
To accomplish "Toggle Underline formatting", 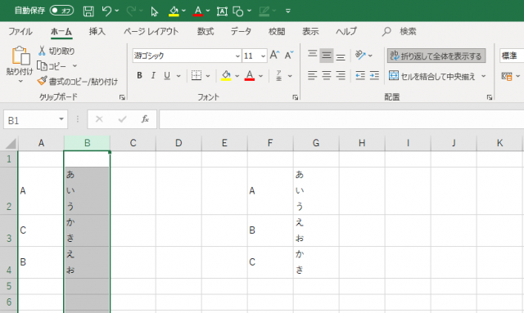I will (167, 76).
